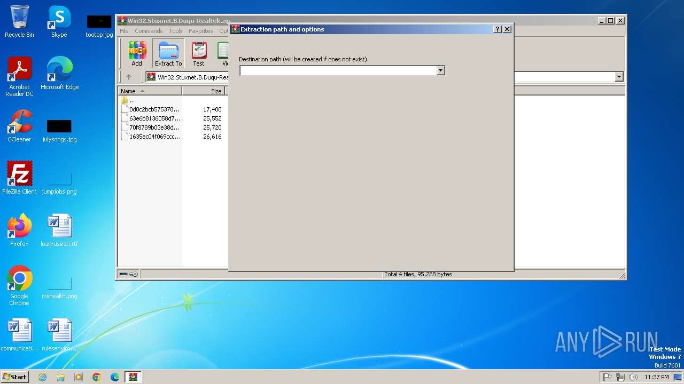The width and height of the screenshot is (684, 384).
Task: Open Windows Explorer from the taskbar
Action: pos(60,377)
